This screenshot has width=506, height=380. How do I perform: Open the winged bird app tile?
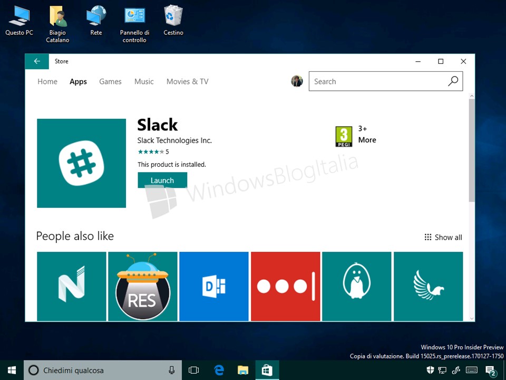click(428, 286)
